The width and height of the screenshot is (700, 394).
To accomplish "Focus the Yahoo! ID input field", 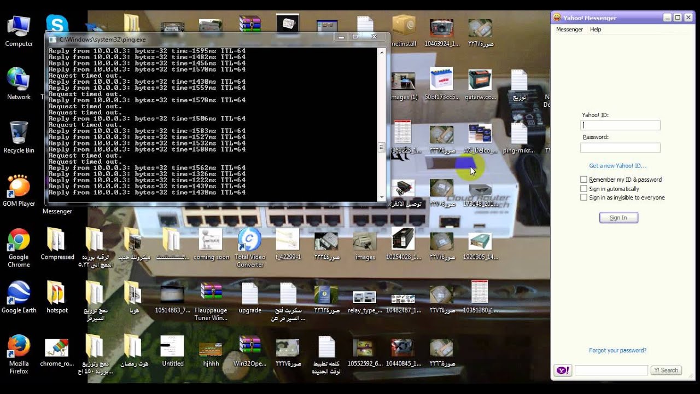I will pyautogui.click(x=620, y=125).
